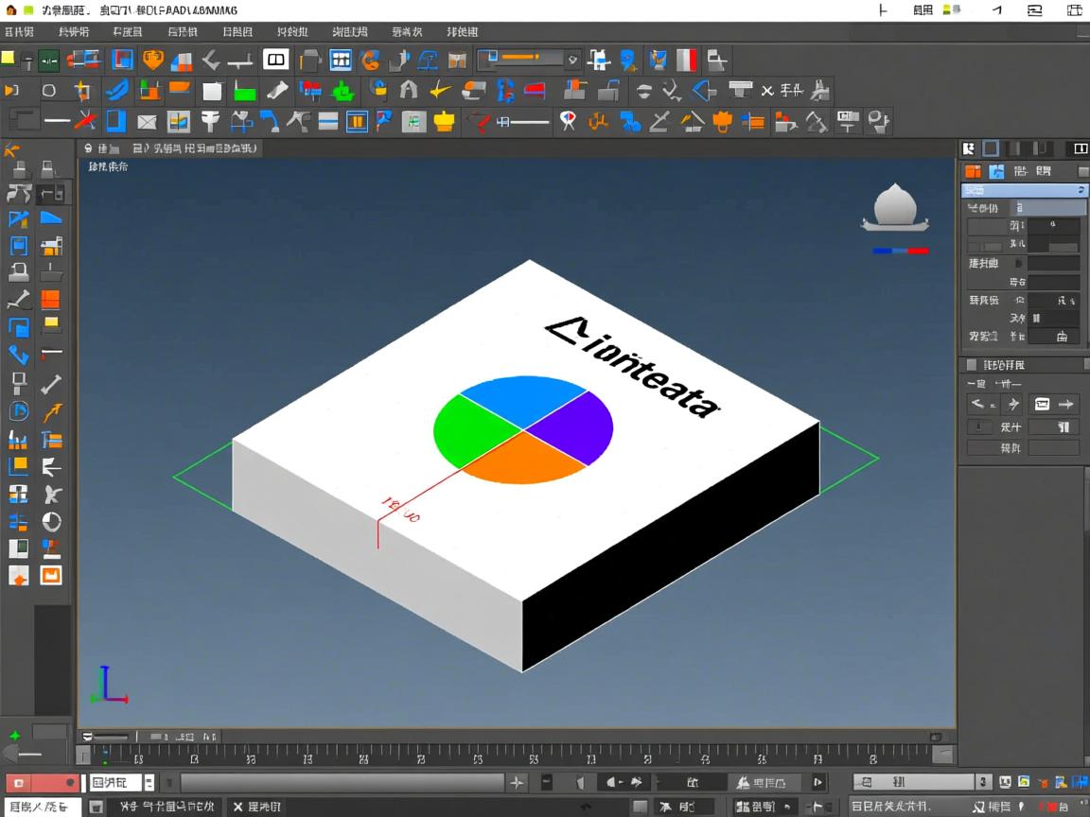Click the red and white striped toolbar icon
The height and width of the screenshot is (817, 1090).
coord(686,61)
